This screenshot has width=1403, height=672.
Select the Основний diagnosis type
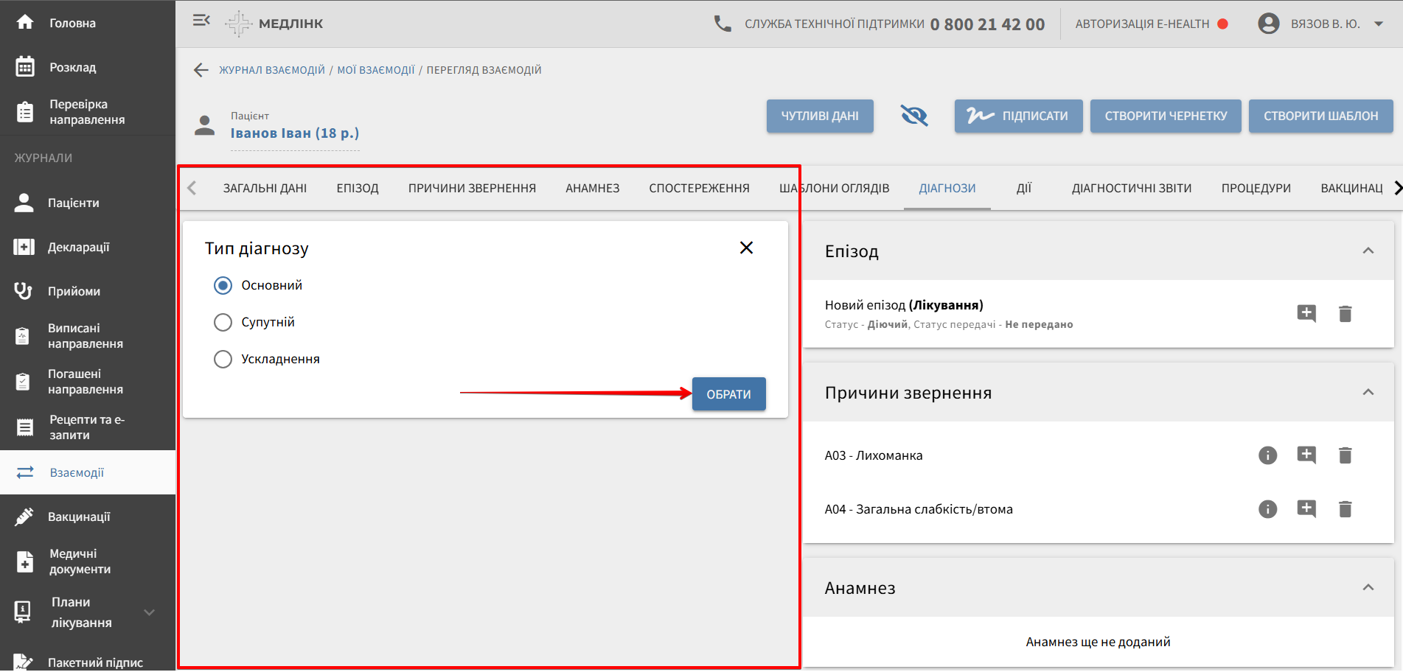[x=223, y=285]
